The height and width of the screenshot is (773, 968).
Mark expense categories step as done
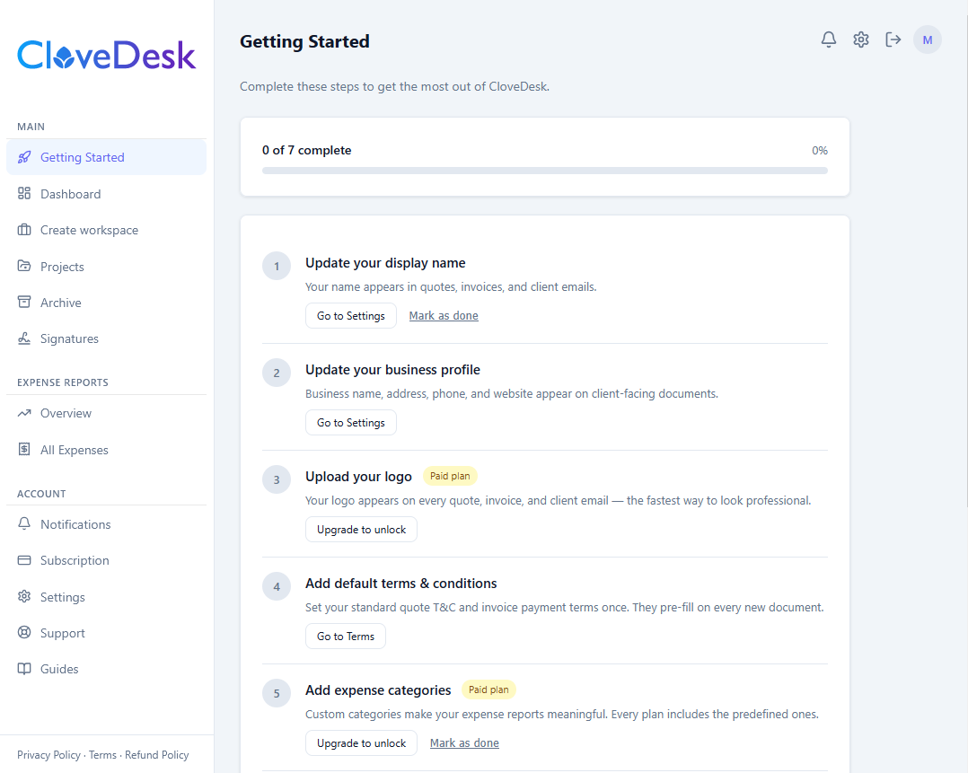(x=464, y=742)
